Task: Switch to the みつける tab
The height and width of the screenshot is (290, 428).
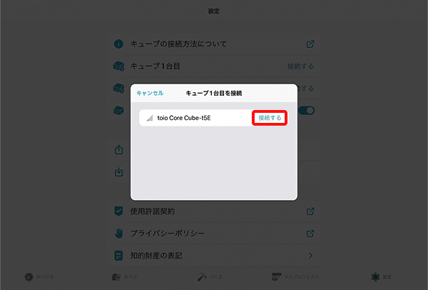Action: coord(39,277)
